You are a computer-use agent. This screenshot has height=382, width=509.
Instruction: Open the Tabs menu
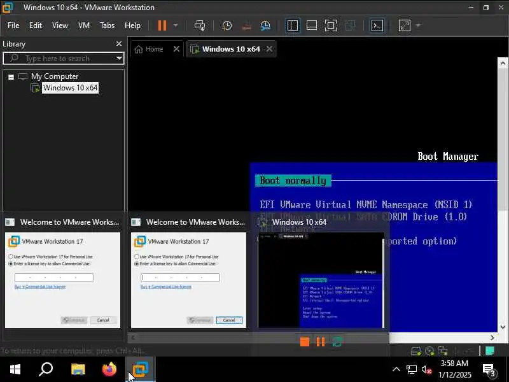point(107,25)
